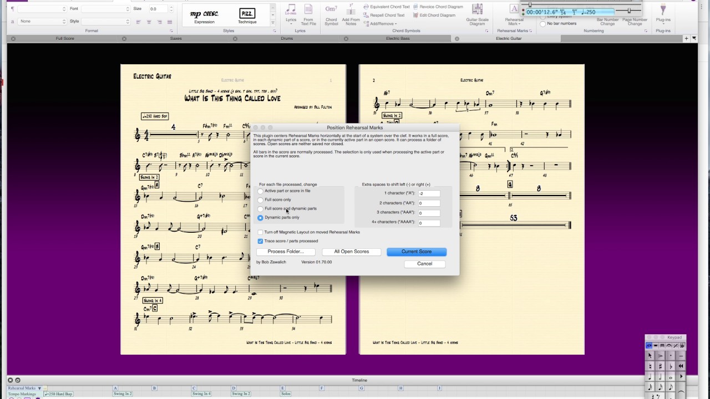Select No bar numbers option
710x399 pixels.
pyautogui.click(x=543, y=23)
